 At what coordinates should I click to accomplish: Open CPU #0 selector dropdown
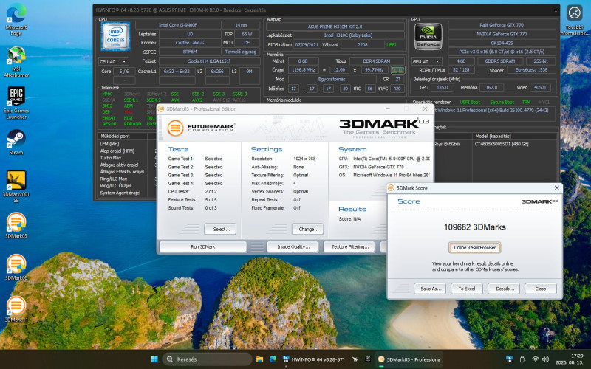pyautogui.click(x=114, y=61)
